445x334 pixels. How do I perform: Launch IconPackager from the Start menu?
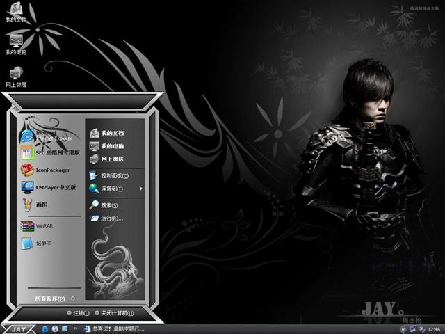(x=47, y=170)
